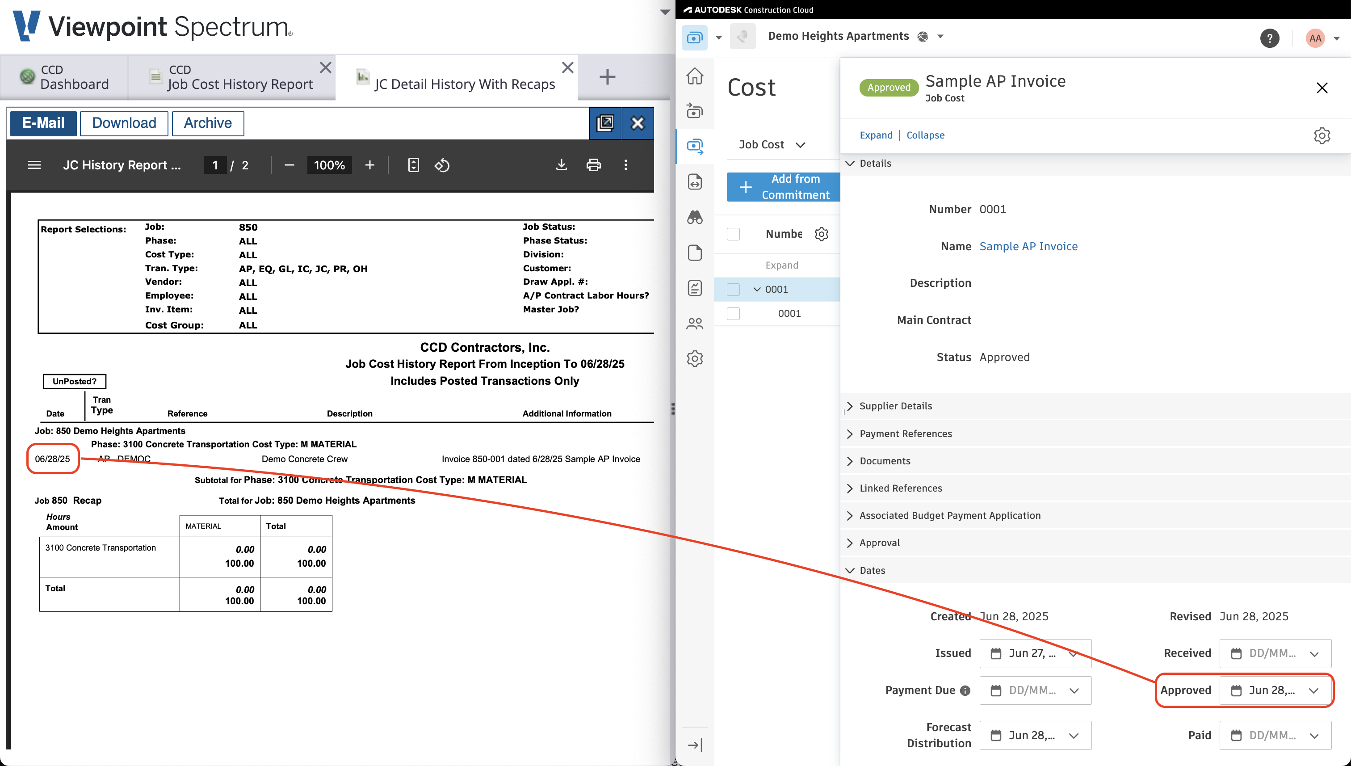Image resolution: width=1351 pixels, height=766 pixels.
Task: Open the Sample AP Invoice name link
Action: pos(1028,246)
